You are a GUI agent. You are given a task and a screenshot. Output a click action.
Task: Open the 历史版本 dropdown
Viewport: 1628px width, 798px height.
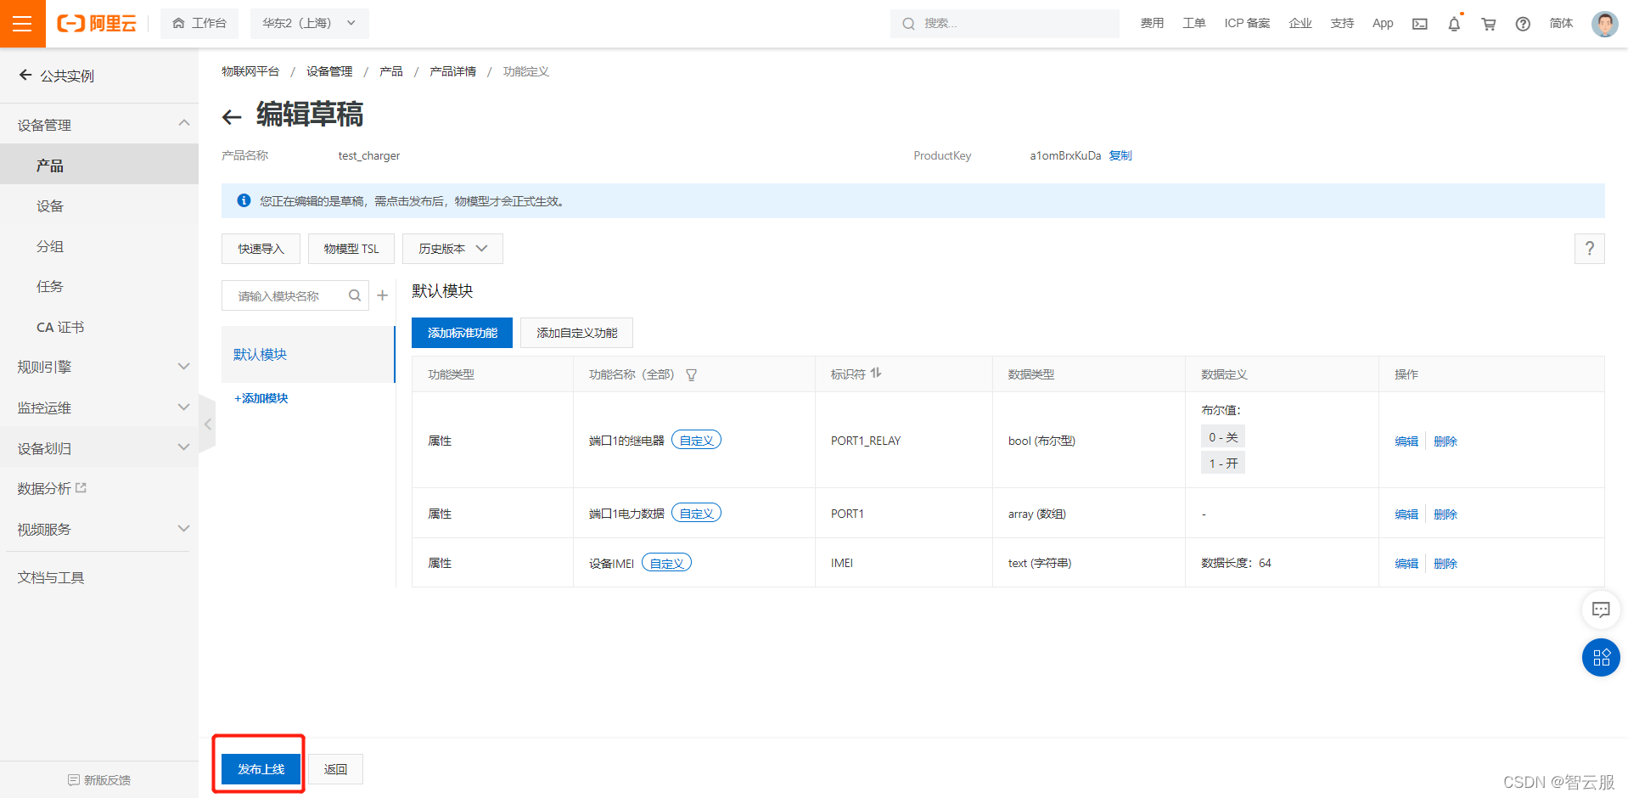[452, 249]
